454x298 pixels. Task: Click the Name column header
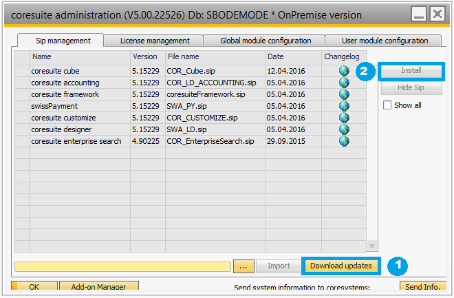pyautogui.click(x=80, y=56)
